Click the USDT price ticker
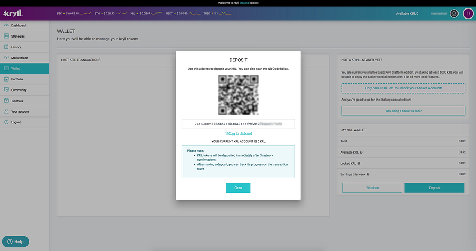Viewport: 476px width, 251px height. click(x=183, y=13)
